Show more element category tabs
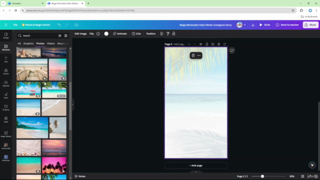 (x=67, y=43)
